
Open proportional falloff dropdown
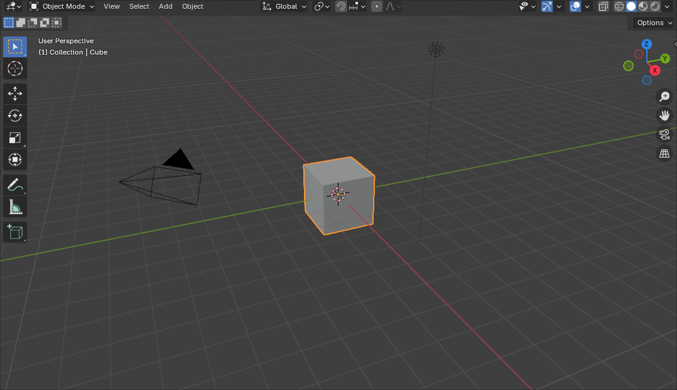pos(393,6)
